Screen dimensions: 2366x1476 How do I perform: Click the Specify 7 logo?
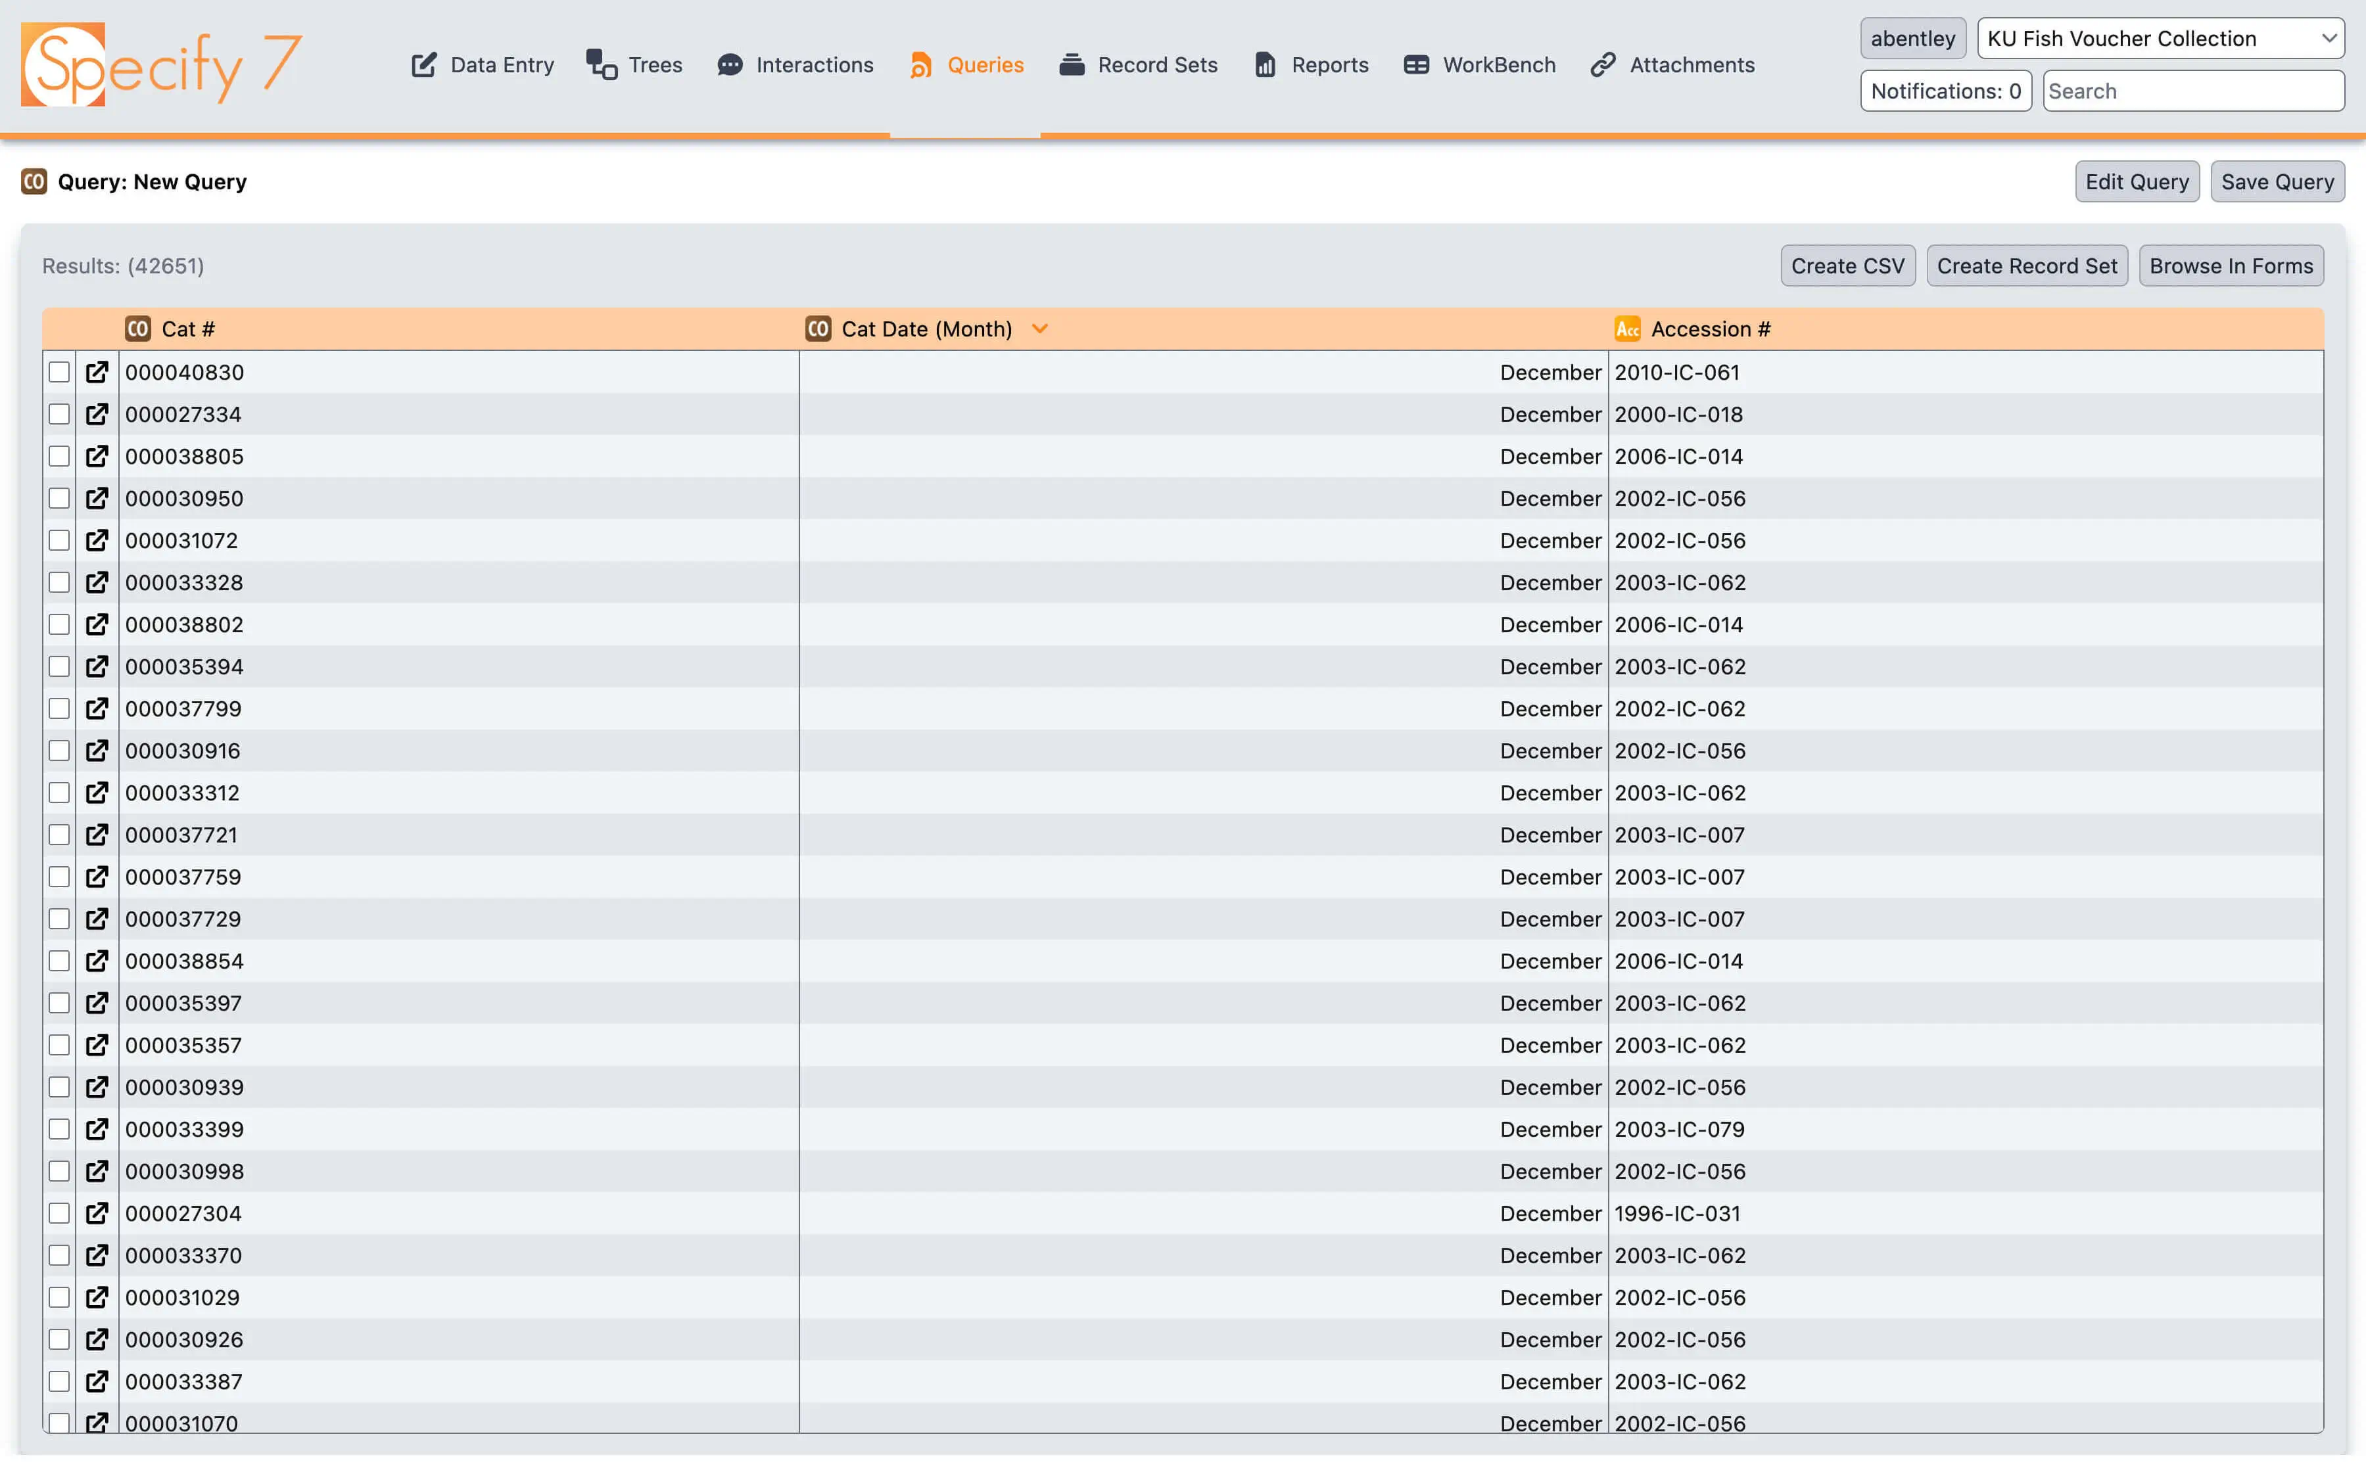(x=161, y=64)
